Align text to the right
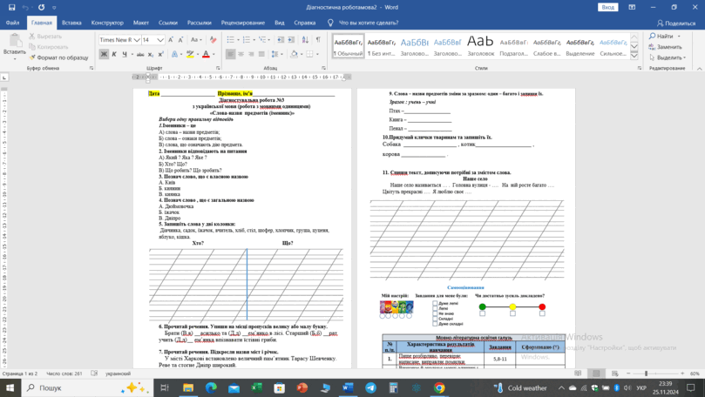 pos(251,54)
